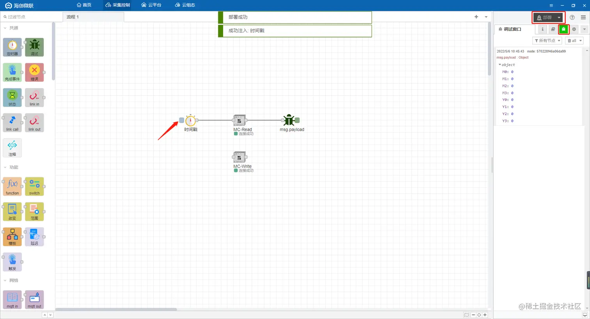
Task: Select the mqtt in node
Action: pos(12,300)
